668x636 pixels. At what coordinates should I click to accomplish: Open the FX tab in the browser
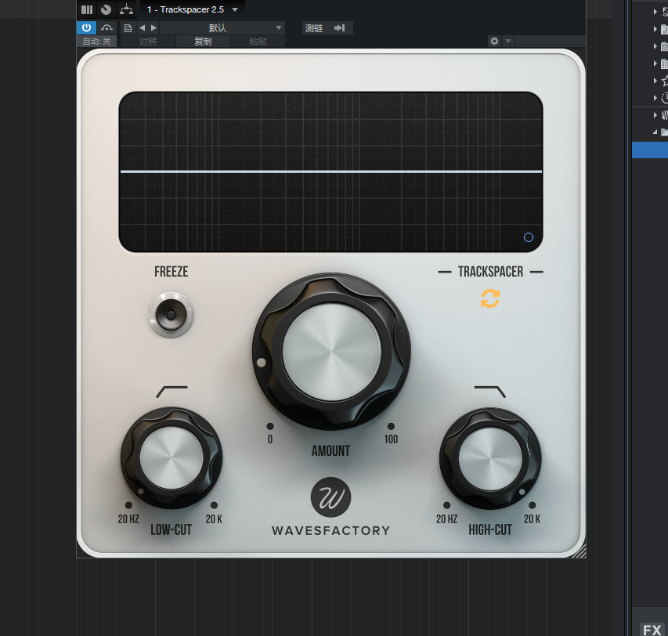pos(652,629)
